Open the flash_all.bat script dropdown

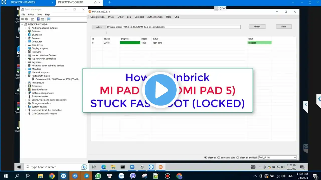tap(295, 157)
